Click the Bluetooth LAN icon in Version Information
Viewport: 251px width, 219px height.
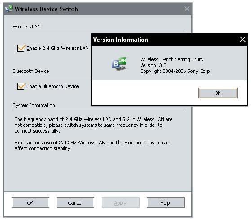[x=119, y=64]
